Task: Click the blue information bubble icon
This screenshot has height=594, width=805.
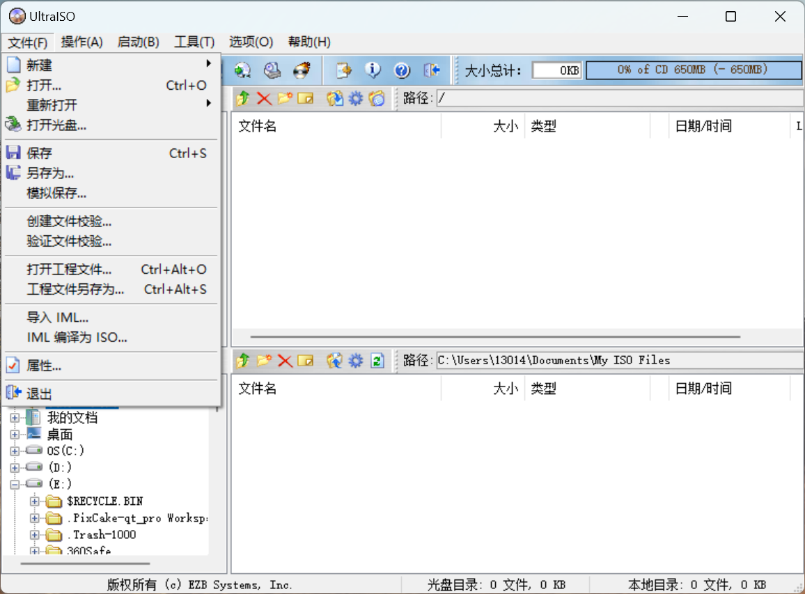Action: point(373,70)
